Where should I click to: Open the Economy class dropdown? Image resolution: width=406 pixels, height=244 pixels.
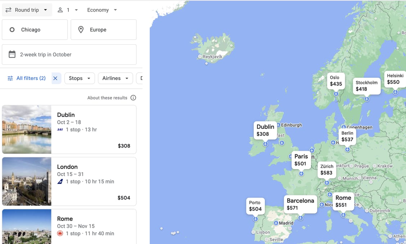click(102, 10)
